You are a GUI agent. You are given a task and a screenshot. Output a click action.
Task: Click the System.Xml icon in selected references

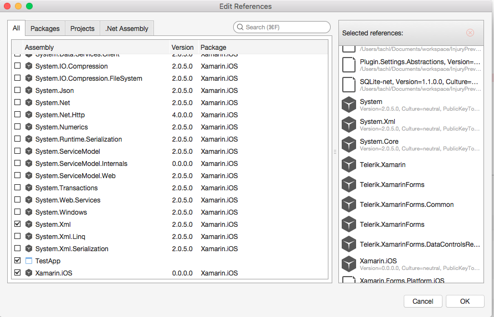(x=349, y=124)
